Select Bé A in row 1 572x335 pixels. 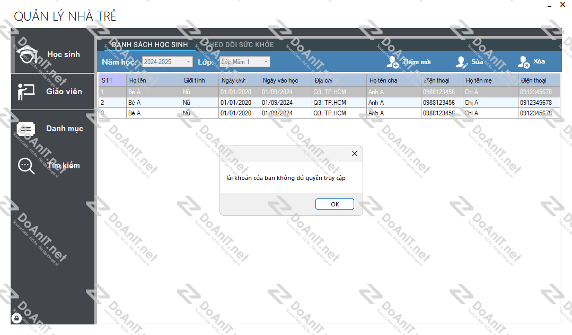pos(153,92)
